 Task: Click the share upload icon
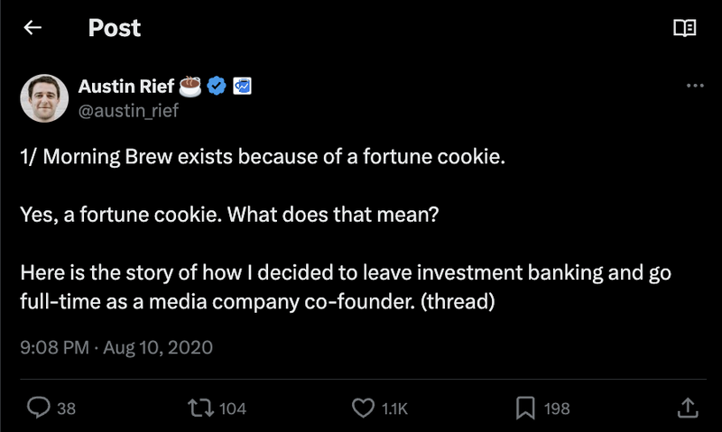point(686,409)
